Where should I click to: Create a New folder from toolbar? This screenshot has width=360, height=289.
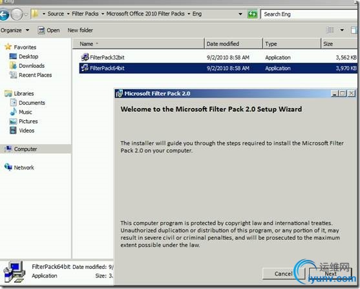pos(80,30)
